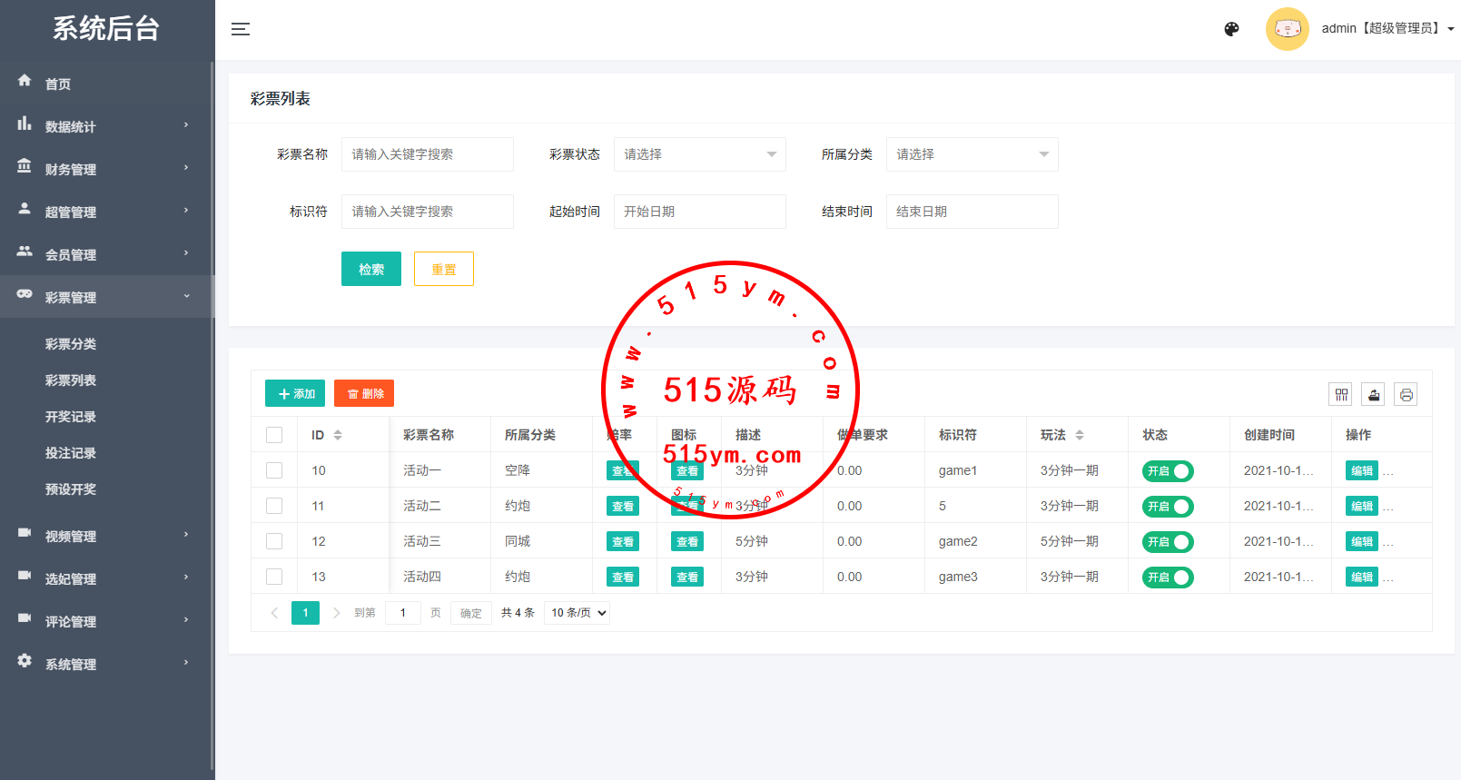Screen dimensions: 1461x780
Task: Check the checkbox for row ID 12
Action: 274,541
